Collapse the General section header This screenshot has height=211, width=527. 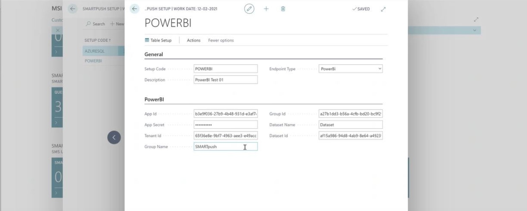(x=154, y=54)
